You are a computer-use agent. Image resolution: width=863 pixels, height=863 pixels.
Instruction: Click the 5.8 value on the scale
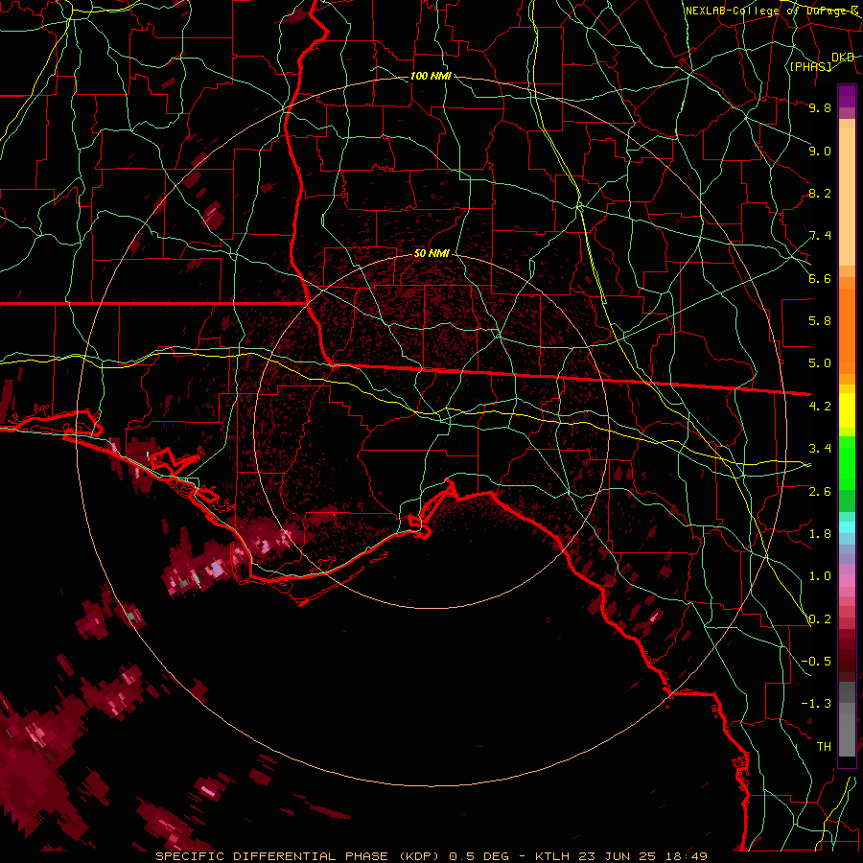coord(820,321)
